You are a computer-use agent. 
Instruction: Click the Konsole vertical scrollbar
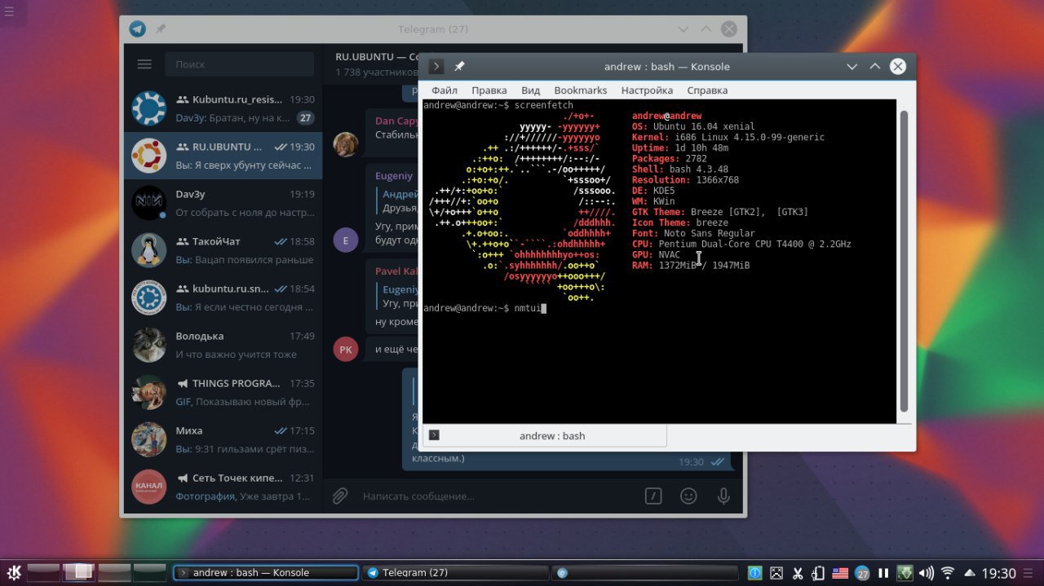pos(904,261)
